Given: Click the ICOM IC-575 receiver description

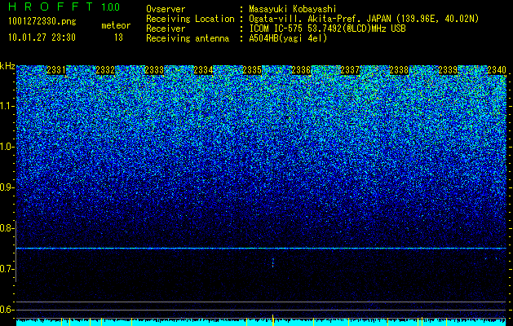Looking at the screenshot, I should click(x=328, y=29).
